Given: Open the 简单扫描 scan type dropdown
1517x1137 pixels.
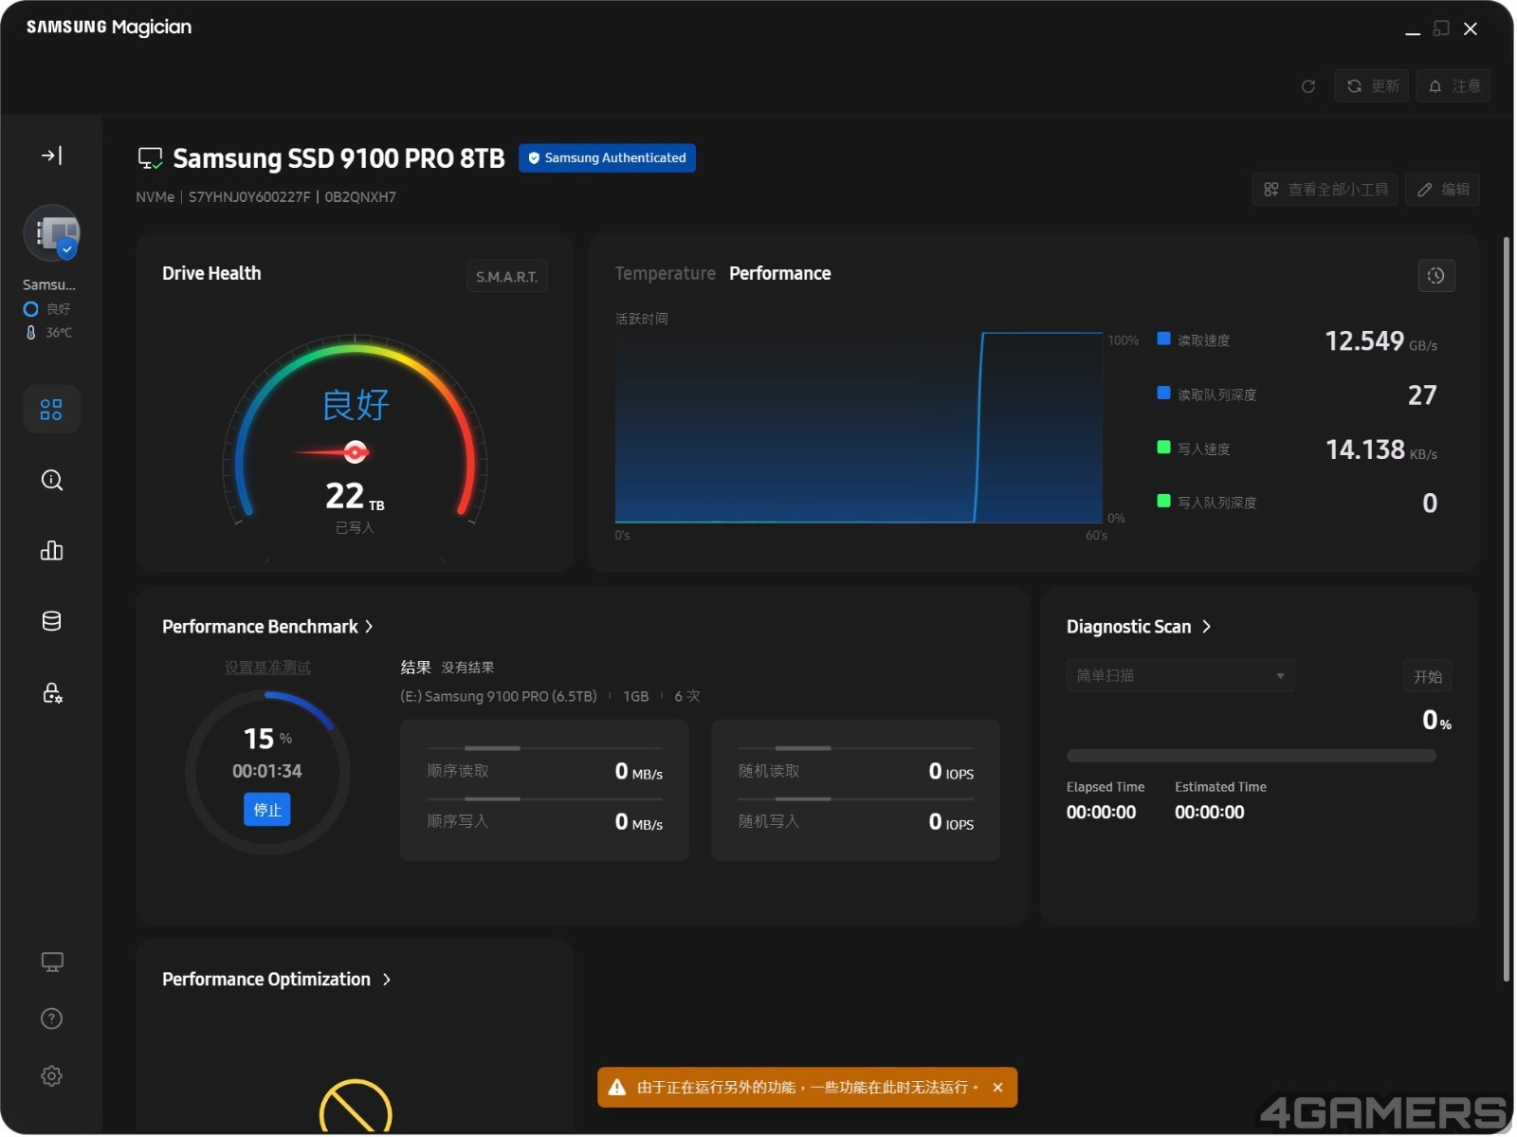Looking at the screenshot, I should [1180, 676].
